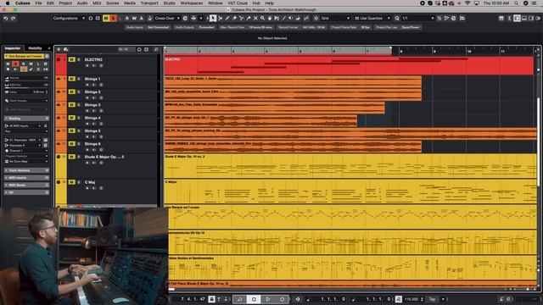Expand the Track Versions inspector section
Screen dimensions: 543x305
coord(26,170)
